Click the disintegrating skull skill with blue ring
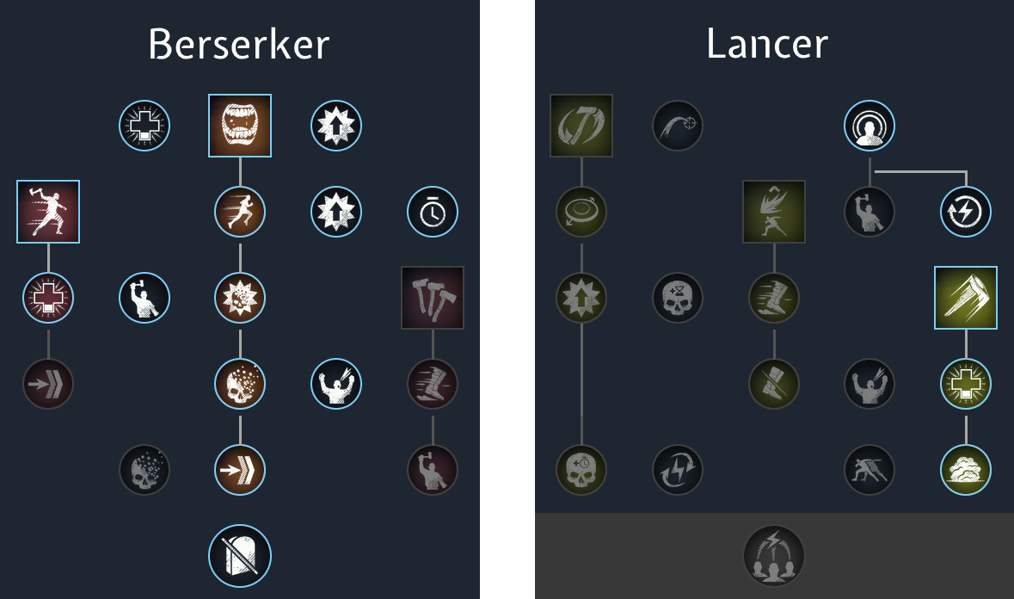This screenshot has height=599, width=1014. click(240, 384)
